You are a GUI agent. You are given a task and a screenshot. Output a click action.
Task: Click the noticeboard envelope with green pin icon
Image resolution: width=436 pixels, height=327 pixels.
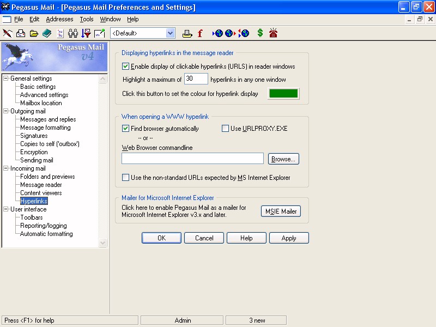coord(100,33)
